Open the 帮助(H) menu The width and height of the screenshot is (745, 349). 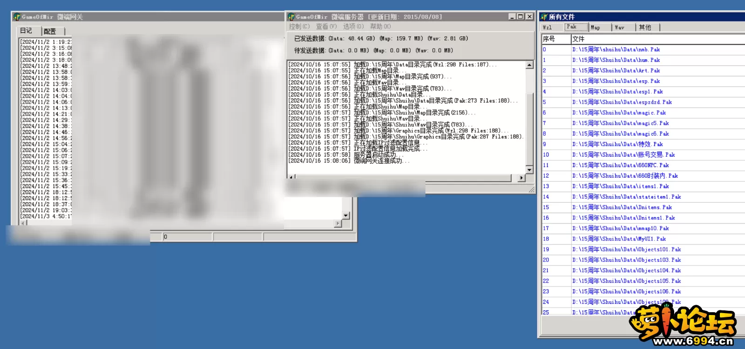click(x=380, y=27)
